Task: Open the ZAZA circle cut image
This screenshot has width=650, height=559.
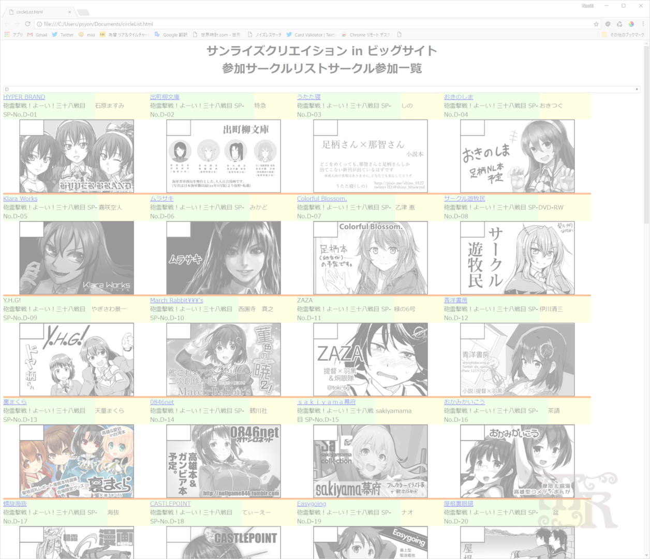Action: [x=371, y=360]
